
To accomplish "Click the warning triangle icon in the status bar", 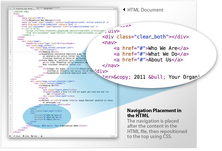I will click(42, 136).
